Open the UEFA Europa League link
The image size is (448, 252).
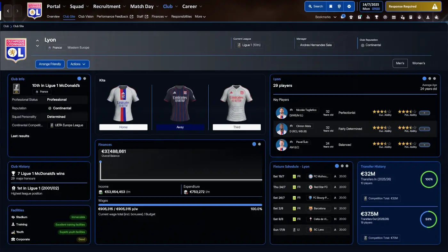click(x=67, y=125)
